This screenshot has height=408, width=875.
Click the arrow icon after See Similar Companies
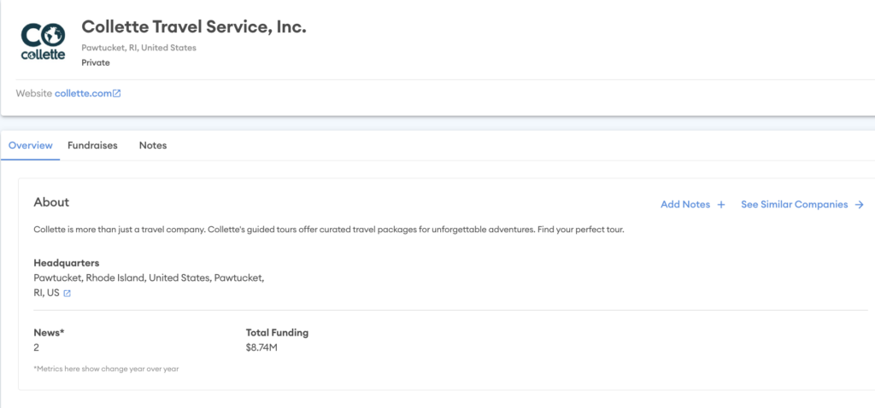[x=860, y=205]
